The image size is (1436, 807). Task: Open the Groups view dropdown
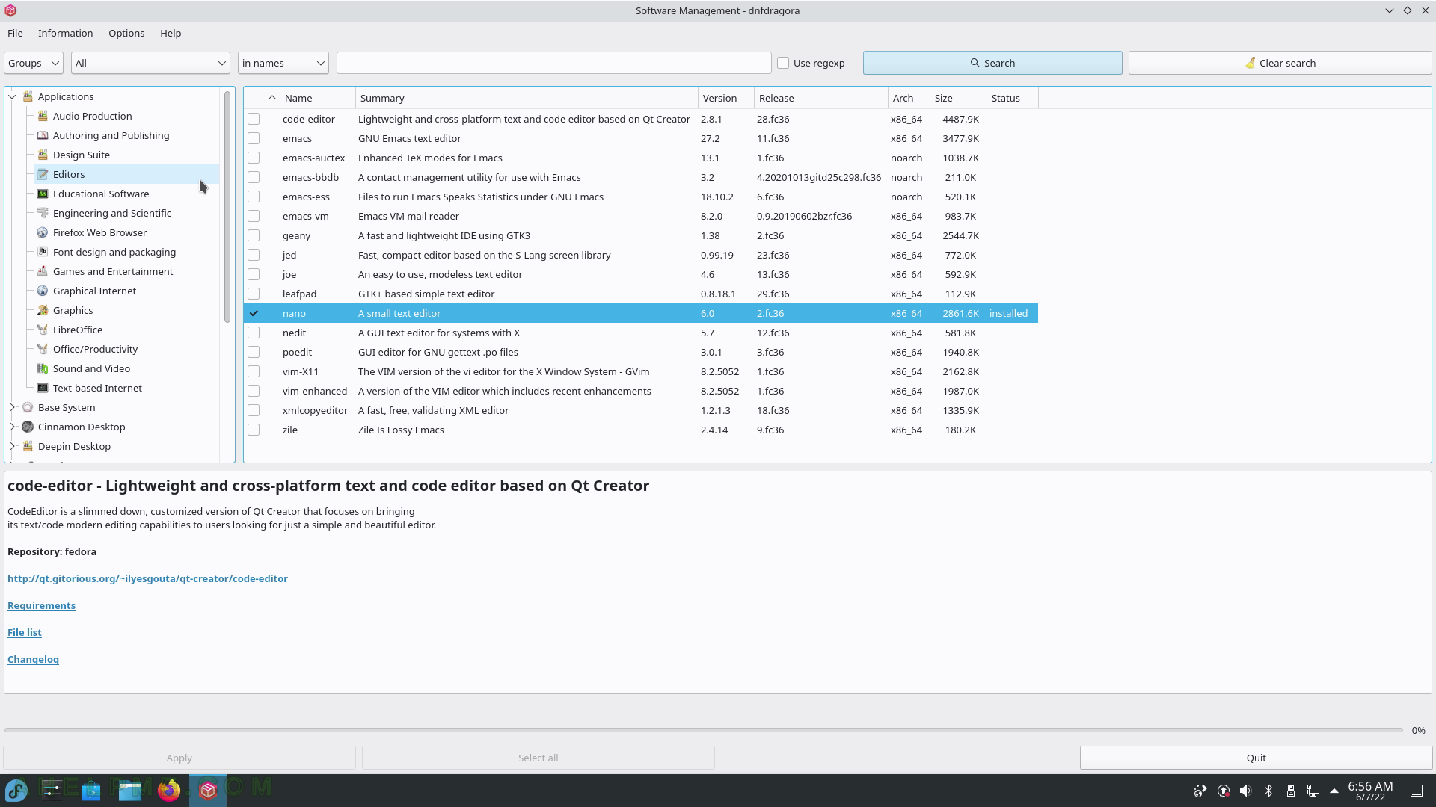point(34,63)
